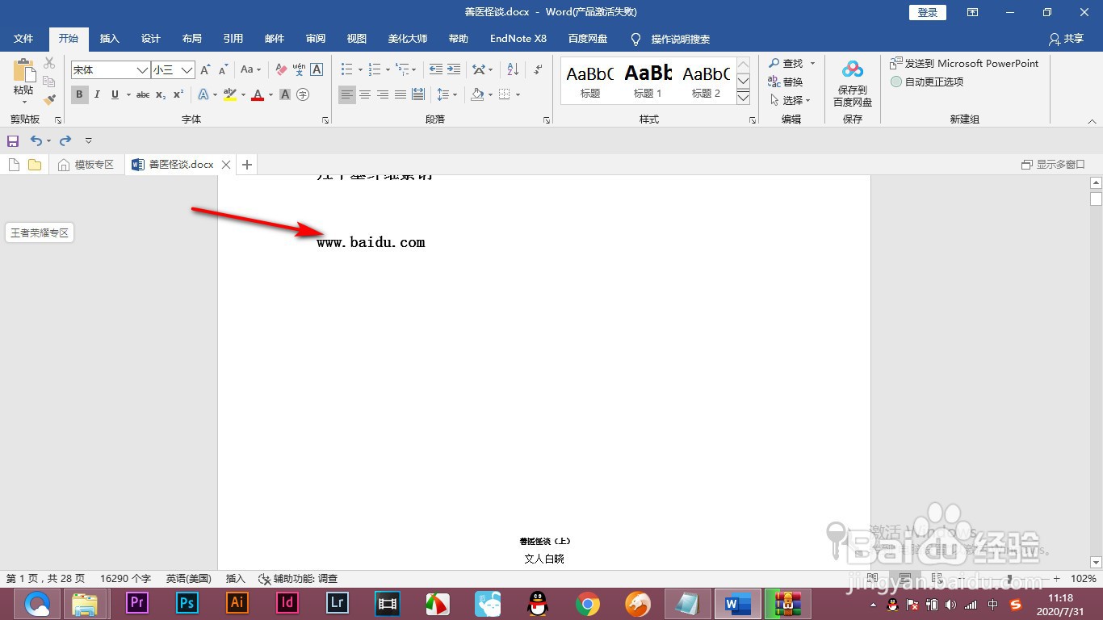This screenshot has width=1103, height=620.
Task: Toggle superscript formatting
Action: coord(178,94)
